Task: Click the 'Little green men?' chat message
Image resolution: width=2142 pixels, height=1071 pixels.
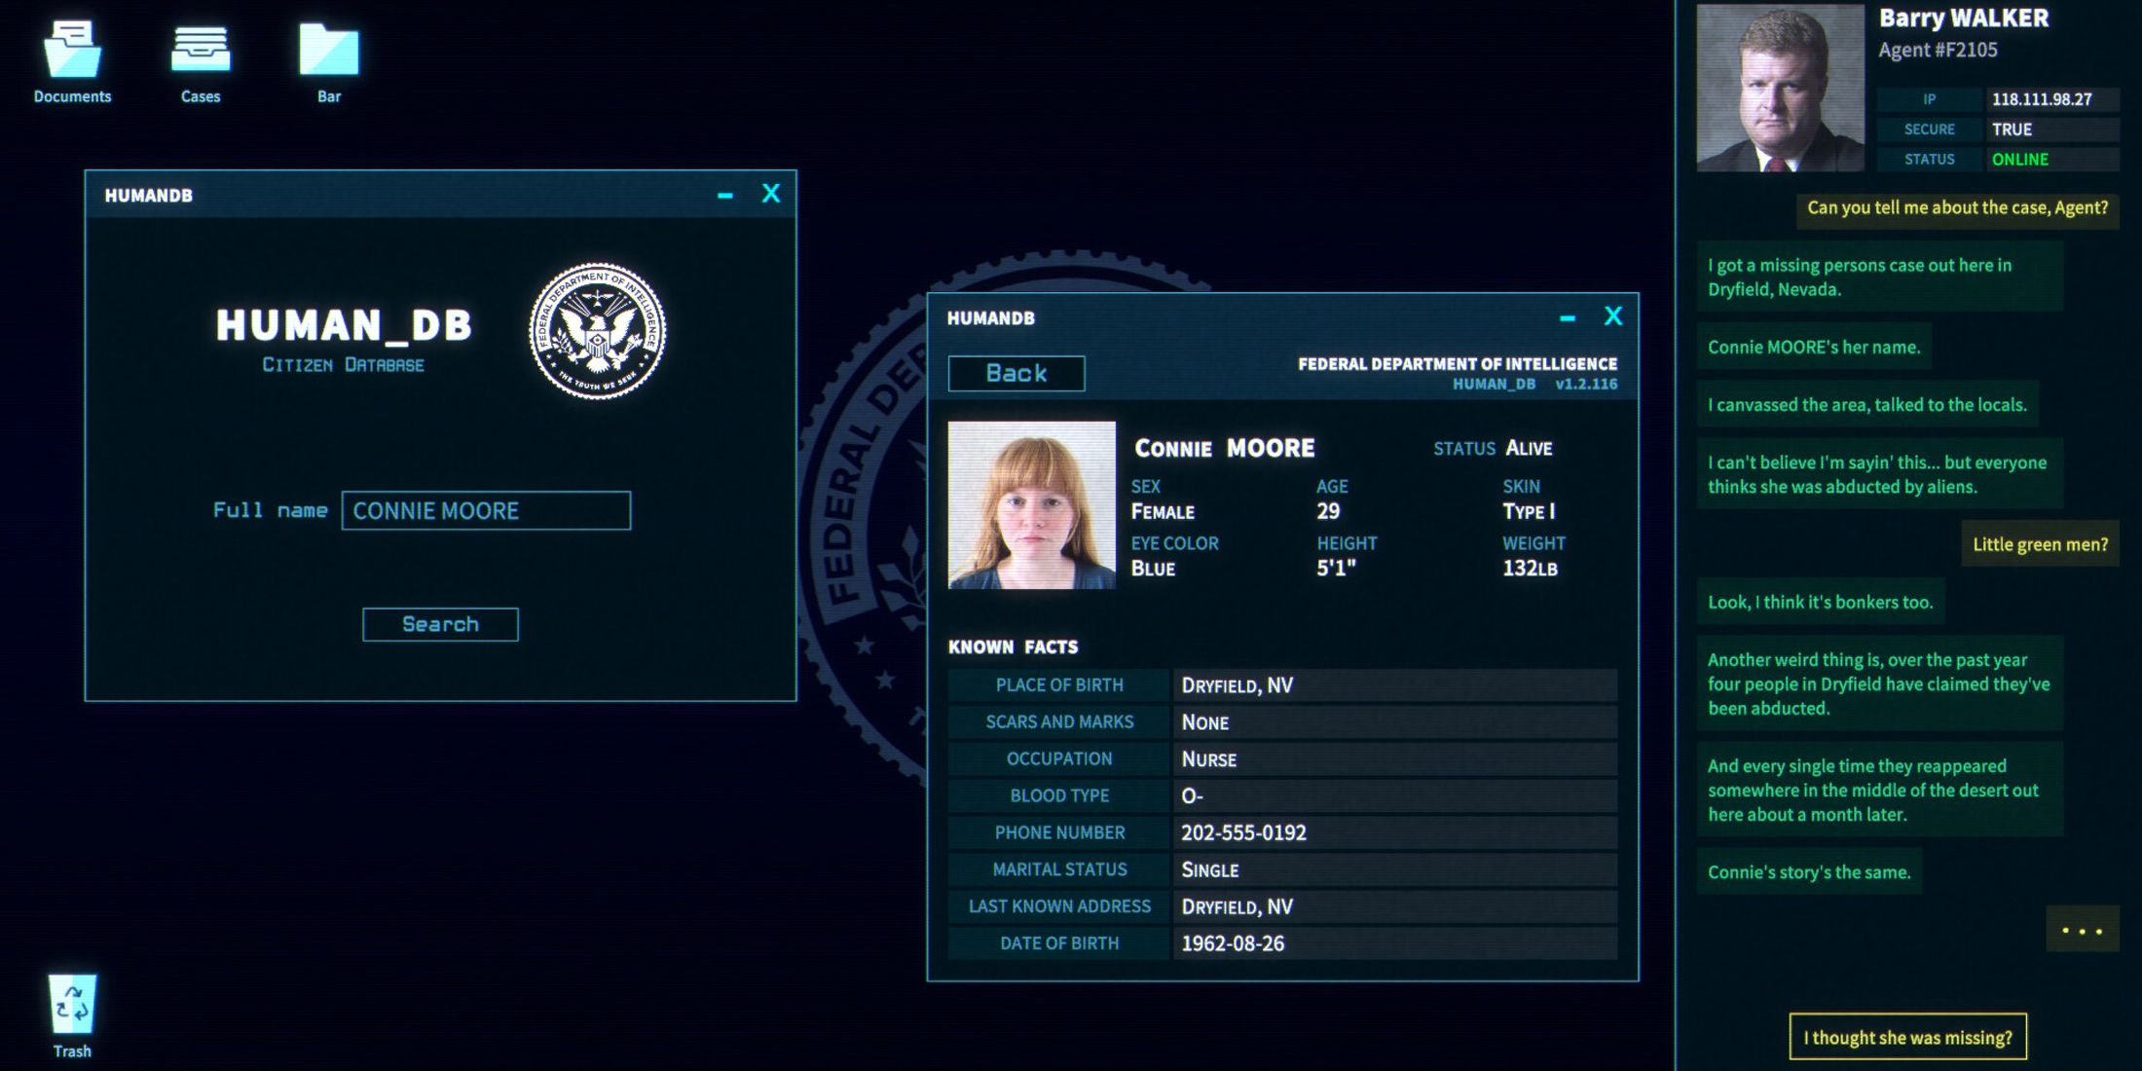Action: pyautogui.click(x=2040, y=544)
